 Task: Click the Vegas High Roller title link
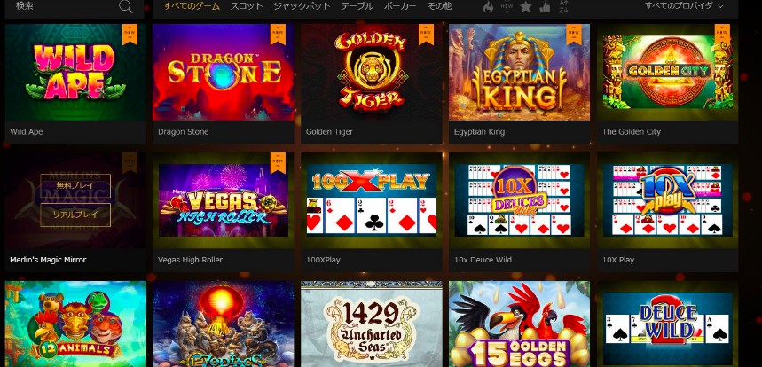pyautogui.click(x=190, y=260)
